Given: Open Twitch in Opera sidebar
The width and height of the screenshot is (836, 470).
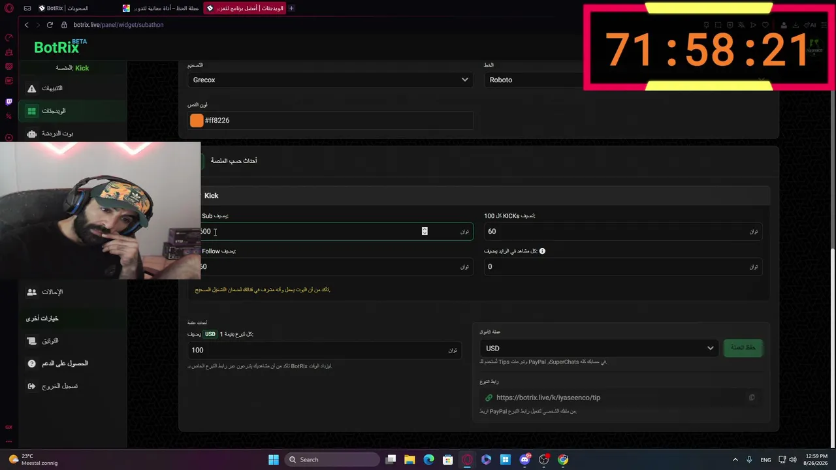Looking at the screenshot, I should (8, 102).
